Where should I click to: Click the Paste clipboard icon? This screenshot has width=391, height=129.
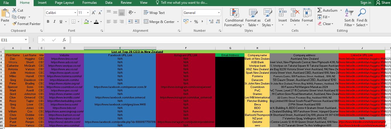pos(5,13)
